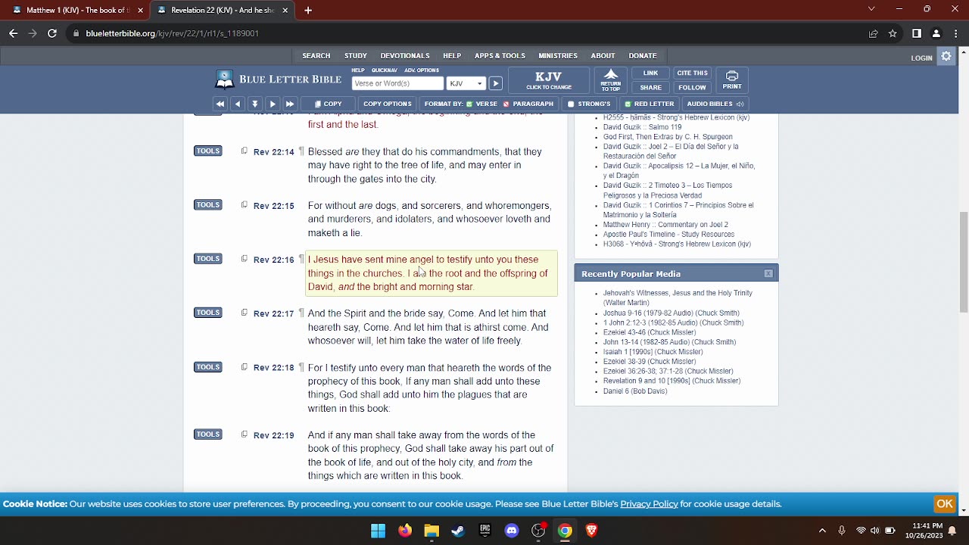969x545 pixels.
Task: Click the Login link
Action: point(921,58)
